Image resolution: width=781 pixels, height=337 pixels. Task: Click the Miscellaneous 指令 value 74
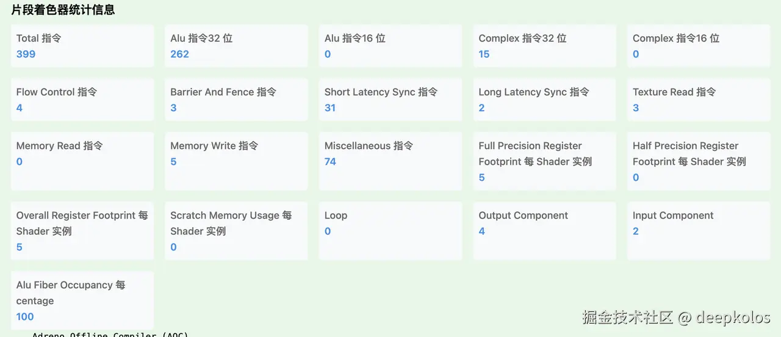click(330, 162)
